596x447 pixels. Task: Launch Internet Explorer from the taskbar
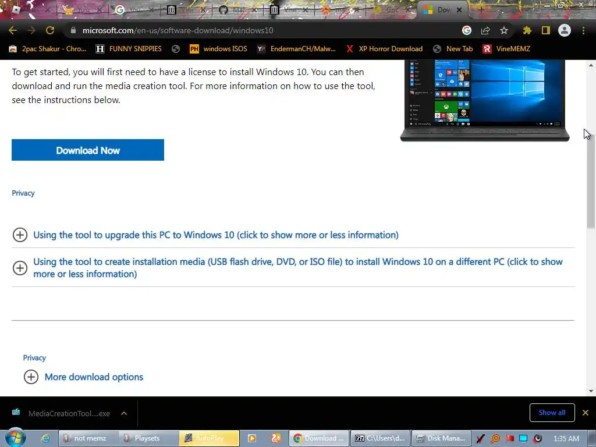(x=45, y=438)
